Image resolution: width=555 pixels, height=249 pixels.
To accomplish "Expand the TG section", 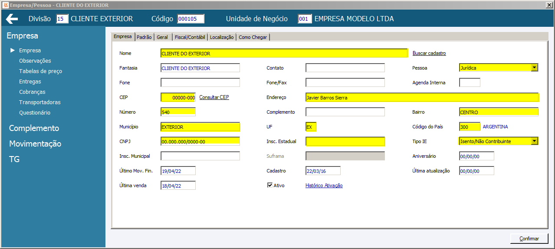I will pyautogui.click(x=14, y=159).
